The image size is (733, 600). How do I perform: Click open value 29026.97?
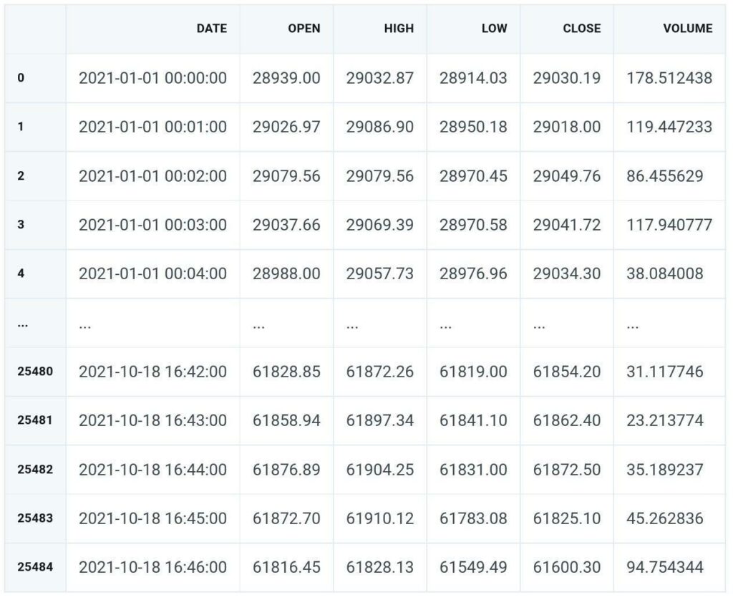tap(286, 127)
